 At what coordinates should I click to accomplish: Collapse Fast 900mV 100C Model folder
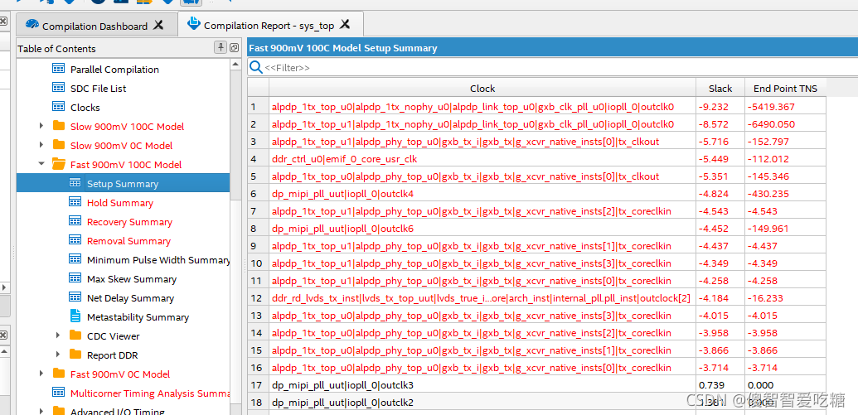[41, 164]
